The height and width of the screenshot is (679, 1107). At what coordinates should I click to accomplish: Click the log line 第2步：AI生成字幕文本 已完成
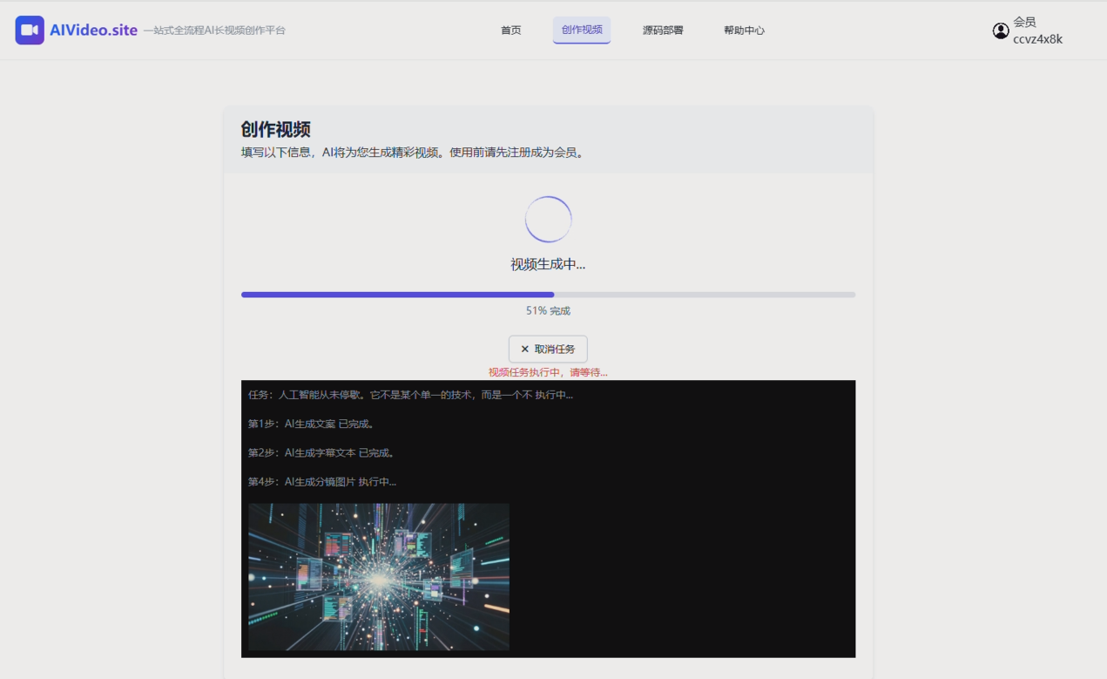(322, 452)
